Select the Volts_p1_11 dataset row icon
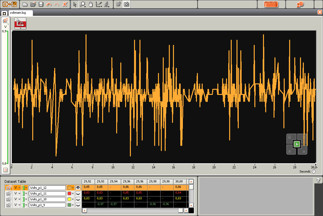Image resolution: width=323 pixels, height=216 pixels. (x=9, y=193)
